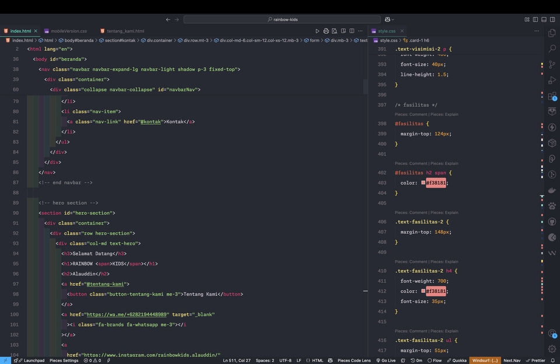Click the print icon in editor toolbar
Screen dimensions: 560x364
325,31
